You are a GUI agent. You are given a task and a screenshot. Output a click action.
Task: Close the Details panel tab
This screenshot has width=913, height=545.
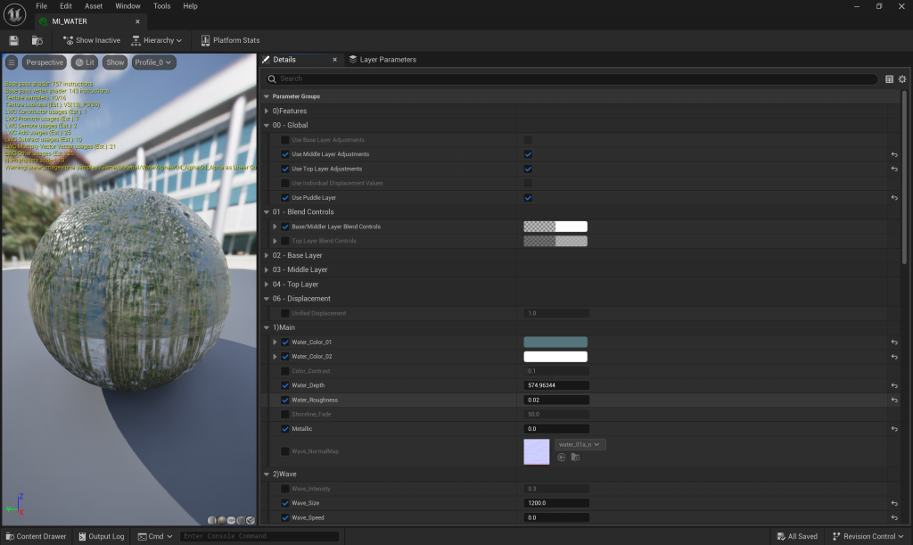(335, 60)
